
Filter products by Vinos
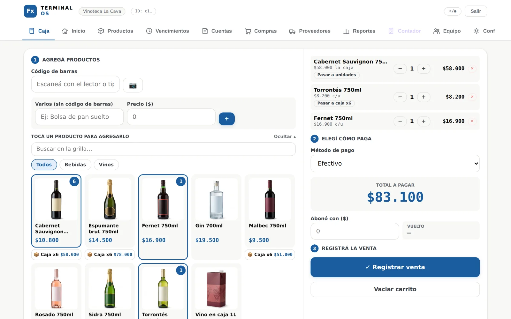pyautogui.click(x=106, y=165)
